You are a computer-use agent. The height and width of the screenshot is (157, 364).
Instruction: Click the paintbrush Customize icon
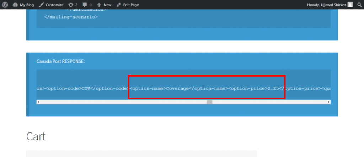point(41,5)
